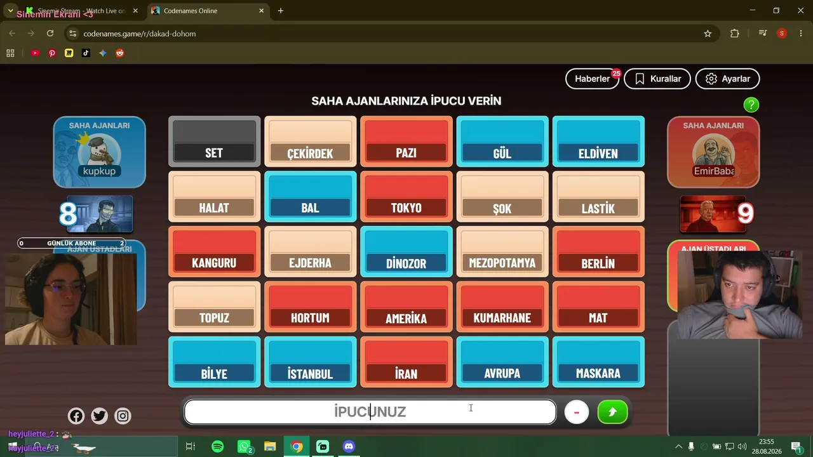813x457 pixels.
Task: Click the address bar URL
Action: pyautogui.click(x=140, y=34)
